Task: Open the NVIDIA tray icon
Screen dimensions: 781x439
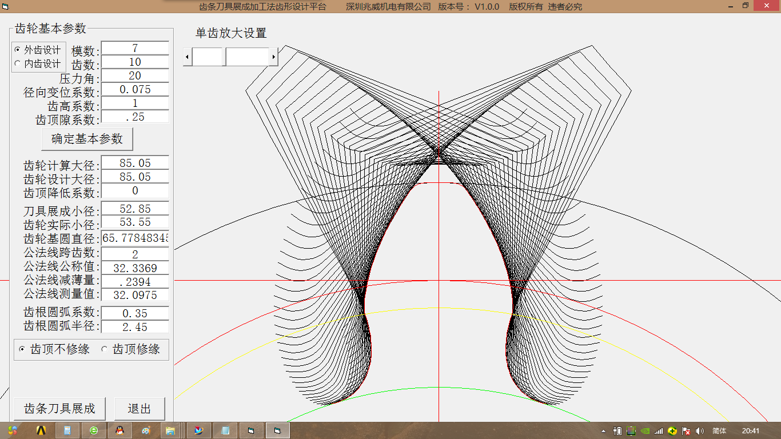Action: point(645,431)
